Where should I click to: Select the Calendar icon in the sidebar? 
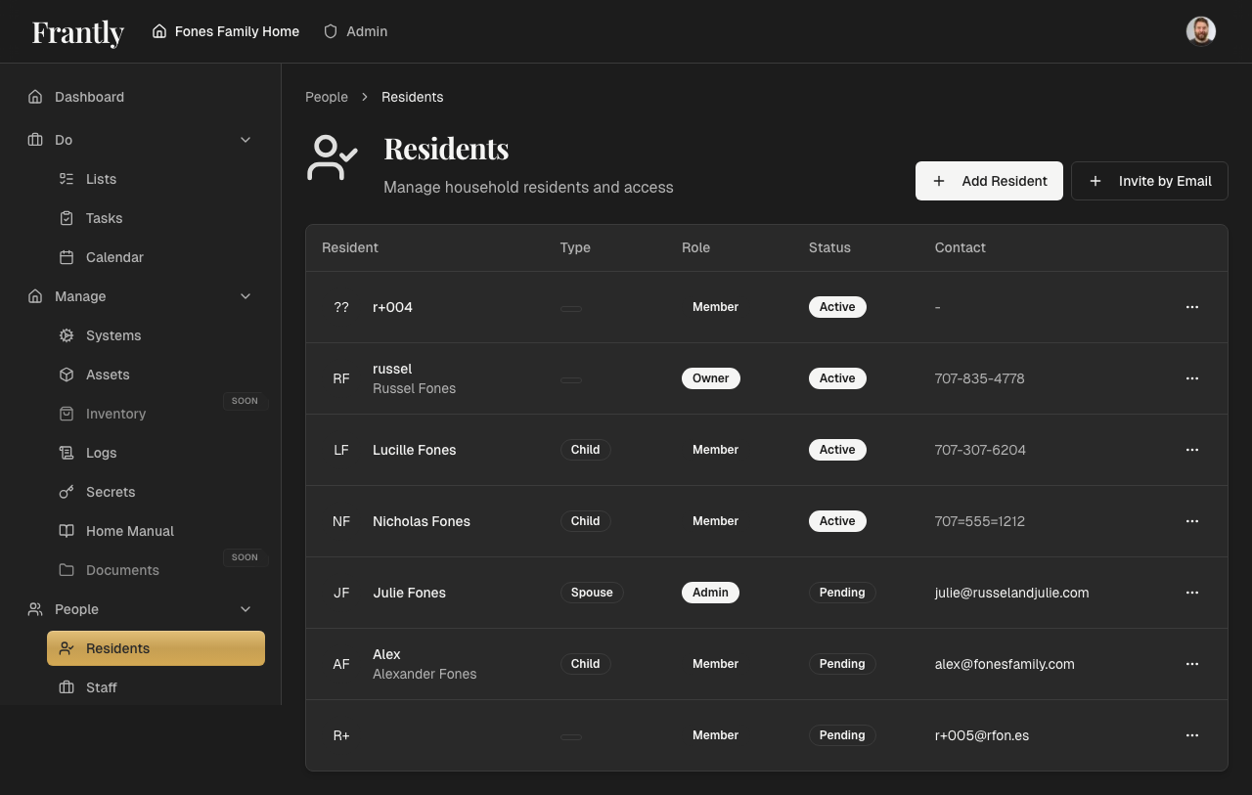click(x=67, y=257)
